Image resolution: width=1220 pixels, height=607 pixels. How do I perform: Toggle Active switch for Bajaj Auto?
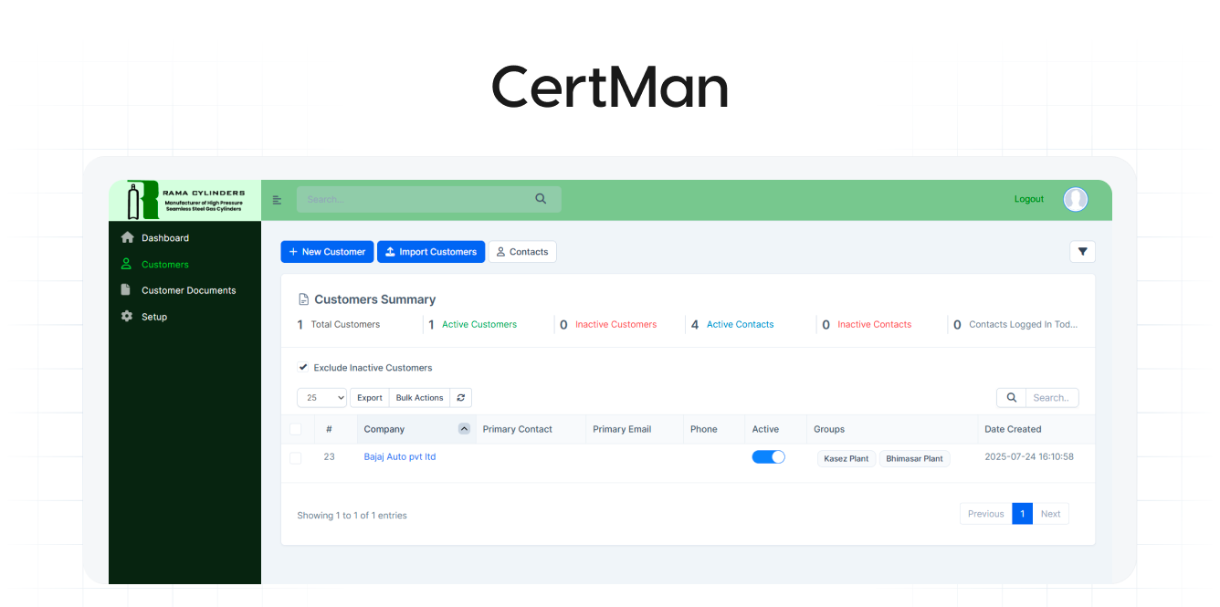[768, 457]
